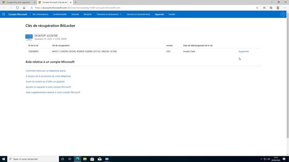Open Vos informations in the header

pos(40,14)
